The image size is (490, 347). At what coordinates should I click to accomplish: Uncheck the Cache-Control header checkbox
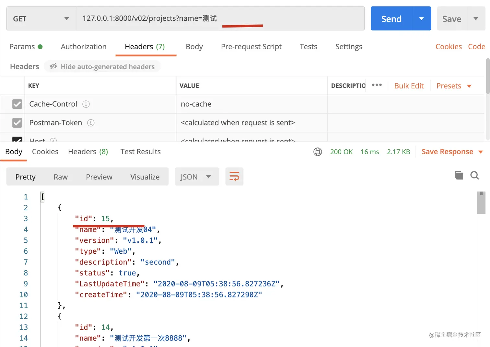click(17, 104)
